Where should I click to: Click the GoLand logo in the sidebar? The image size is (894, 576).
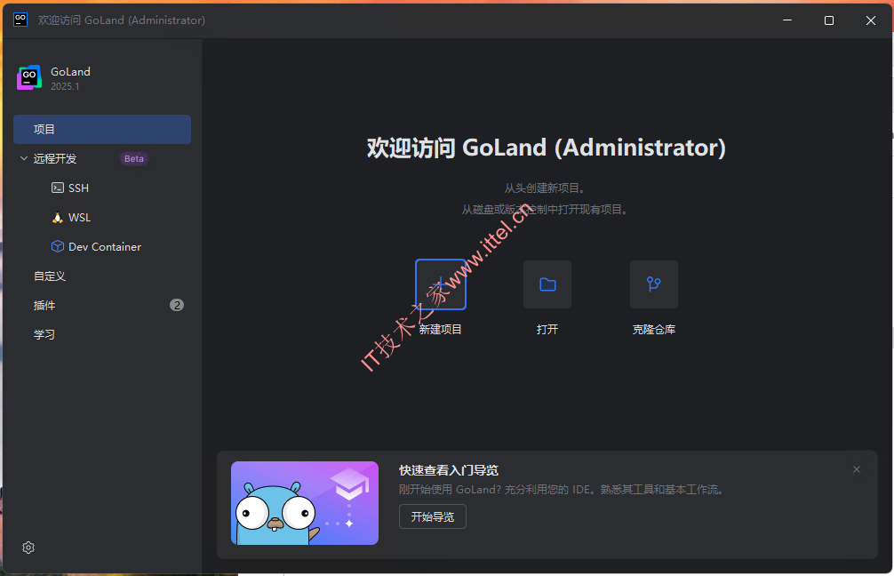pyautogui.click(x=29, y=77)
